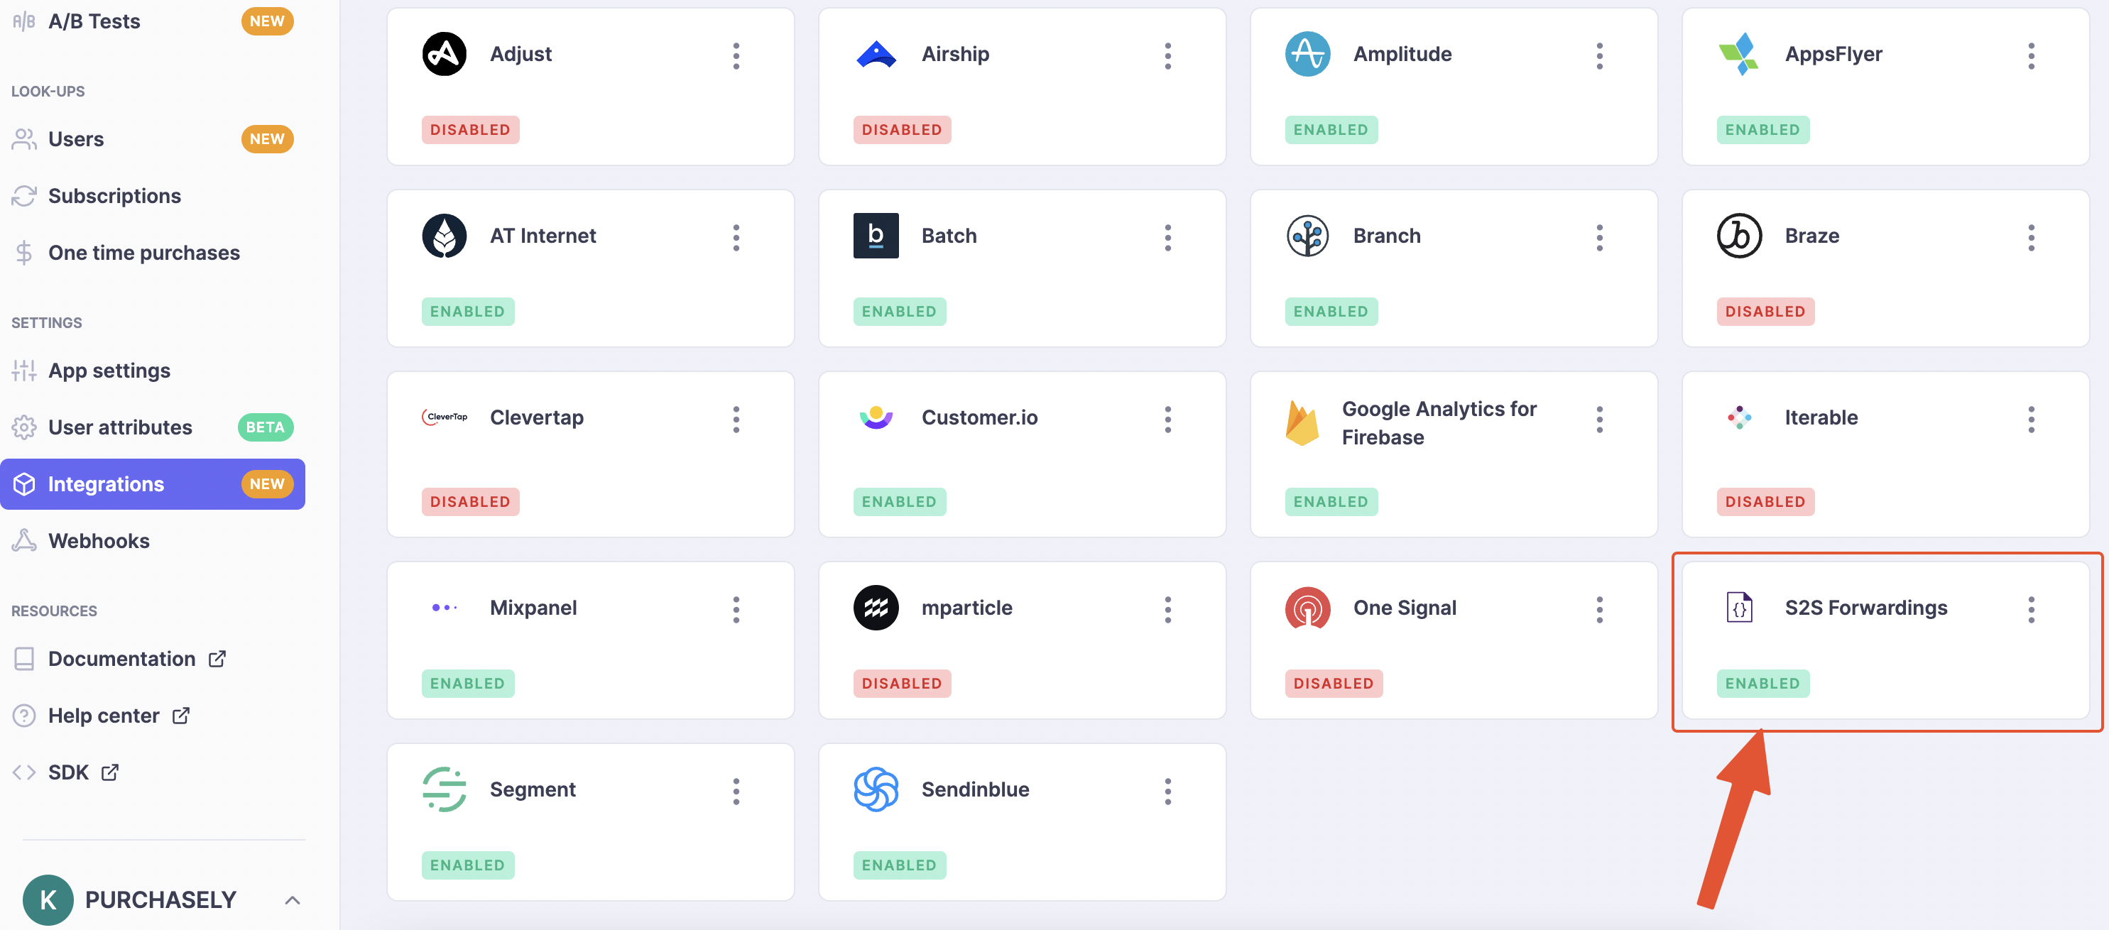Viewport: 2109px width, 930px height.
Task: Click the Customer.io logo icon
Action: (x=876, y=417)
